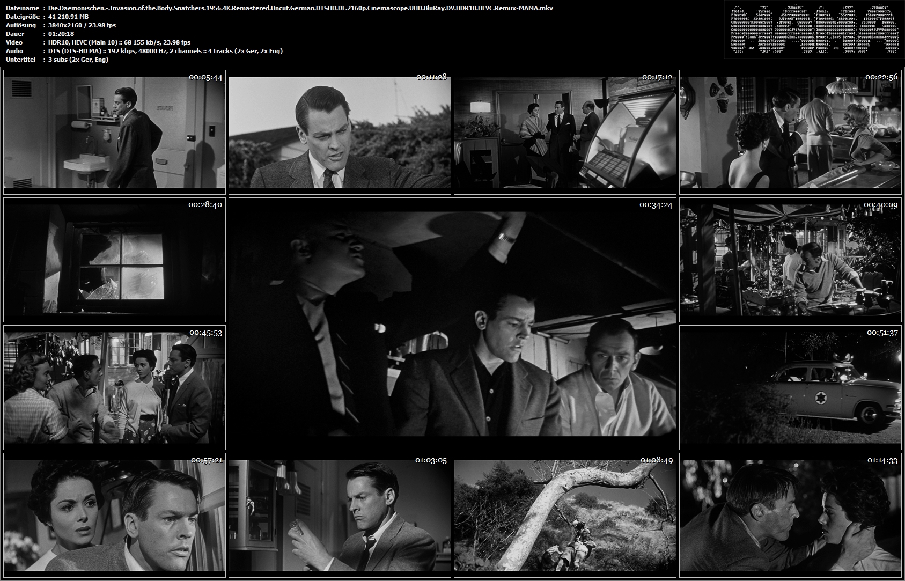Click the 00:57:21 timestamp text
The image size is (905, 581).
[x=207, y=460]
